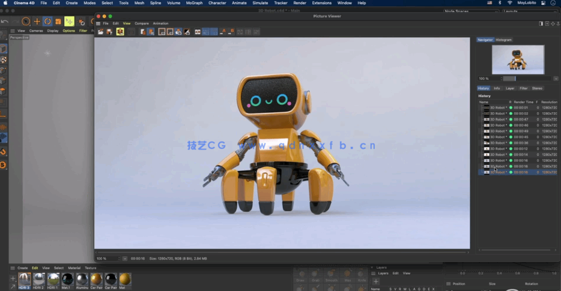
Task: Switch to Stereo tab
Action: pyautogui.click(x=537, y=88)
